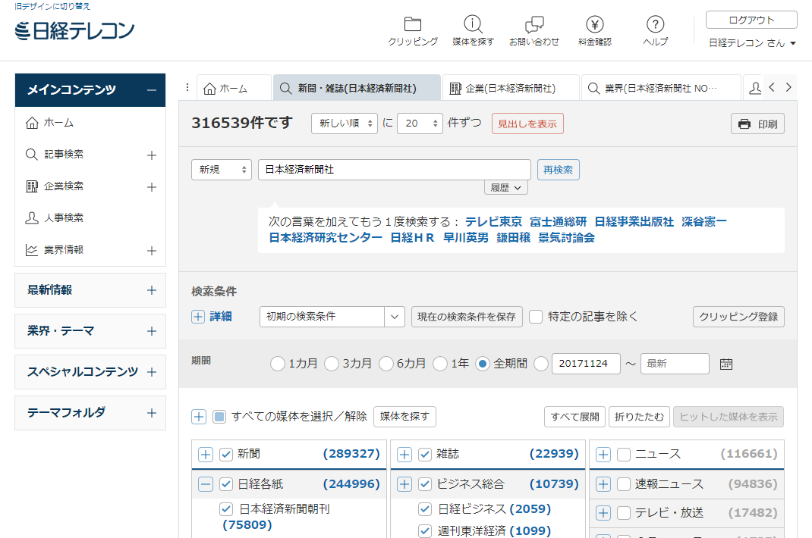This screenshot has height=538, width=812.
Task: Click the Nikkei Telecom logo
Action: coord(74,31)
